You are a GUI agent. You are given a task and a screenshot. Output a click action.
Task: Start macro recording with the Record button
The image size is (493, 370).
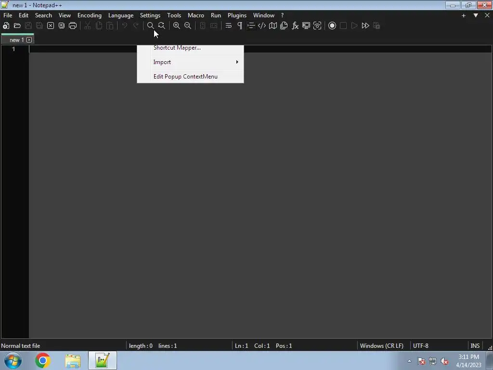tap(332, 26)
